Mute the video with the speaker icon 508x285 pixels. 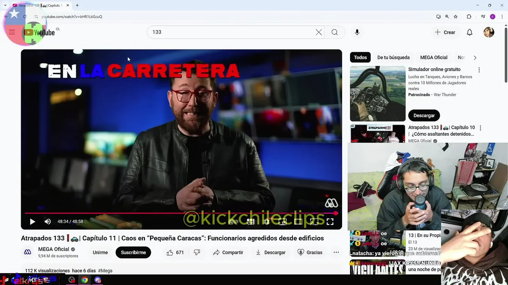coord(48,222)
